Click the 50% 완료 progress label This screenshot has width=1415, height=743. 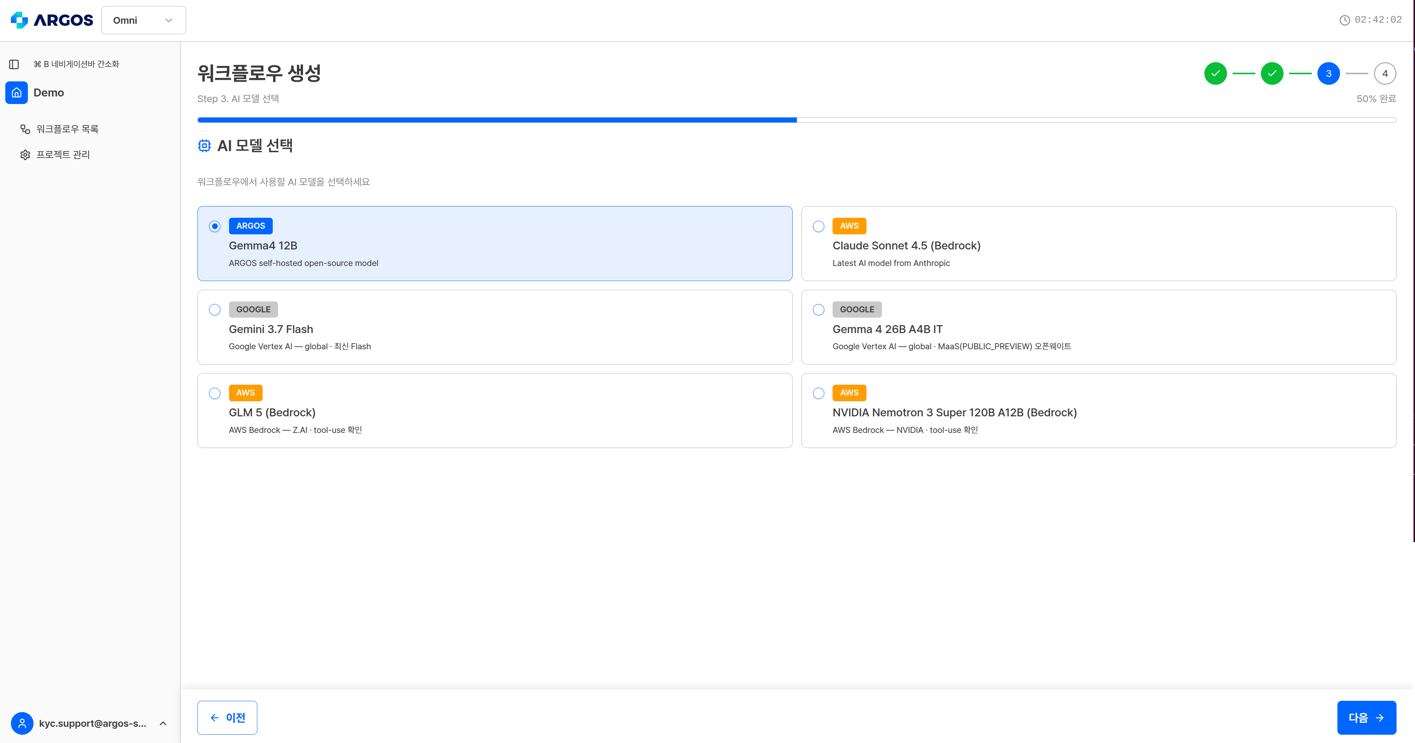pyautogui.click(x=1376, y=99)
